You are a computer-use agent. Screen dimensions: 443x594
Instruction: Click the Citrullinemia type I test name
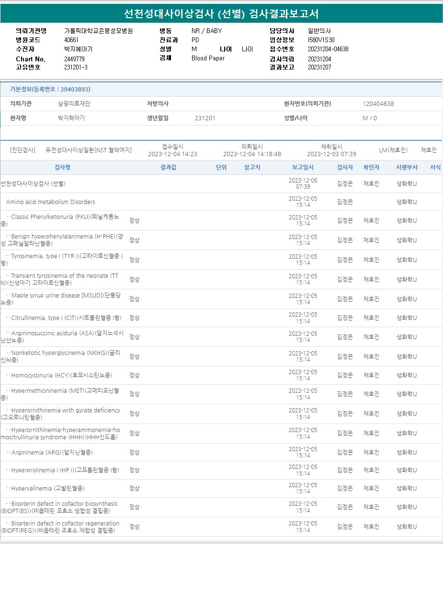pos(66,318)
